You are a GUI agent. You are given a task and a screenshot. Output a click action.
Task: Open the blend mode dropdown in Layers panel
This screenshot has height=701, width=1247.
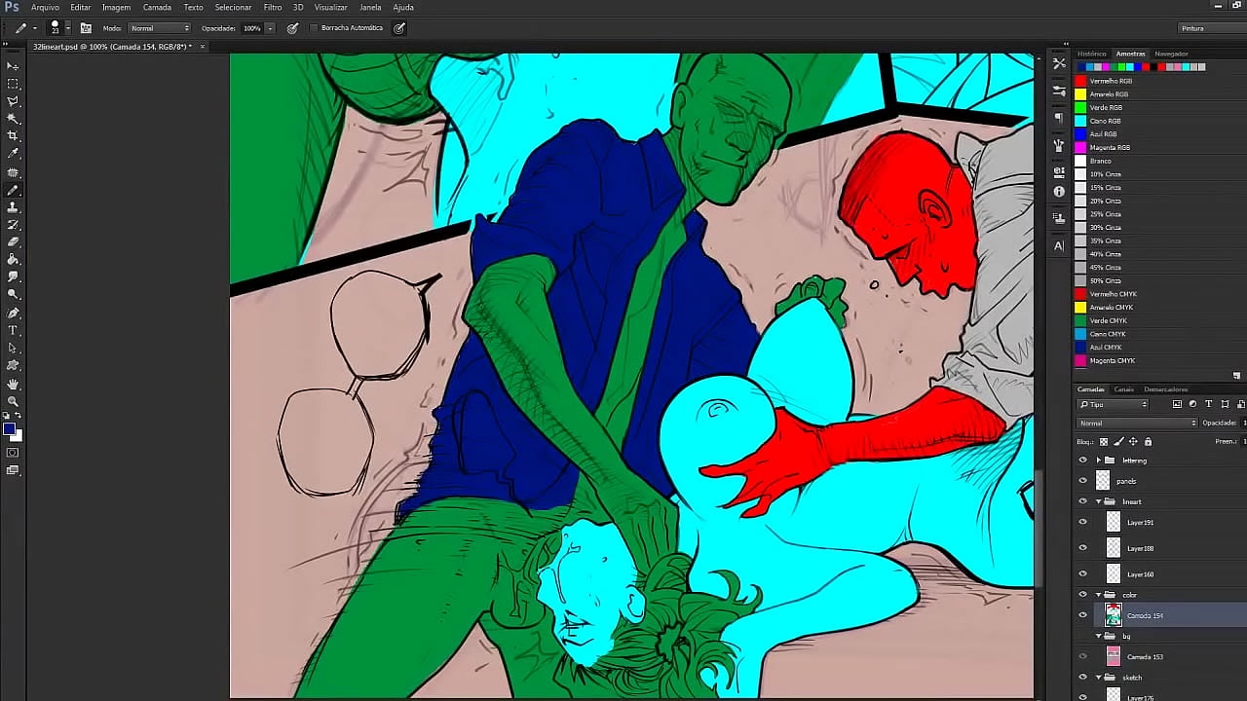1138,423
